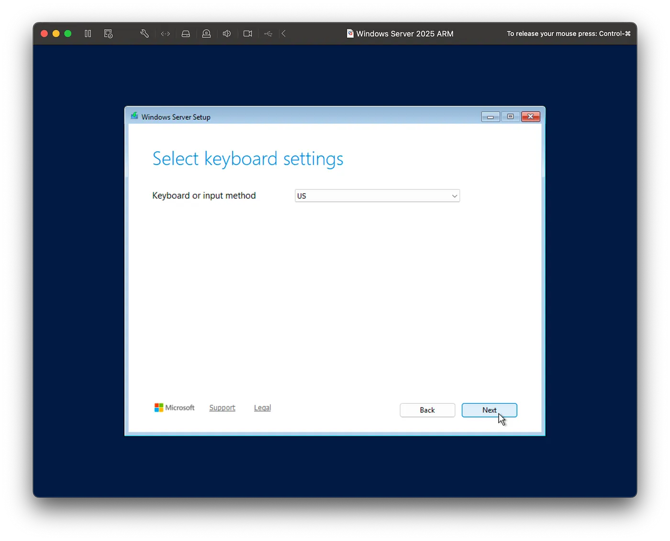This screenshot has height=541, width=670.
Task: Open the Keyboard or input method dropdown
Action: click(377, 196)
